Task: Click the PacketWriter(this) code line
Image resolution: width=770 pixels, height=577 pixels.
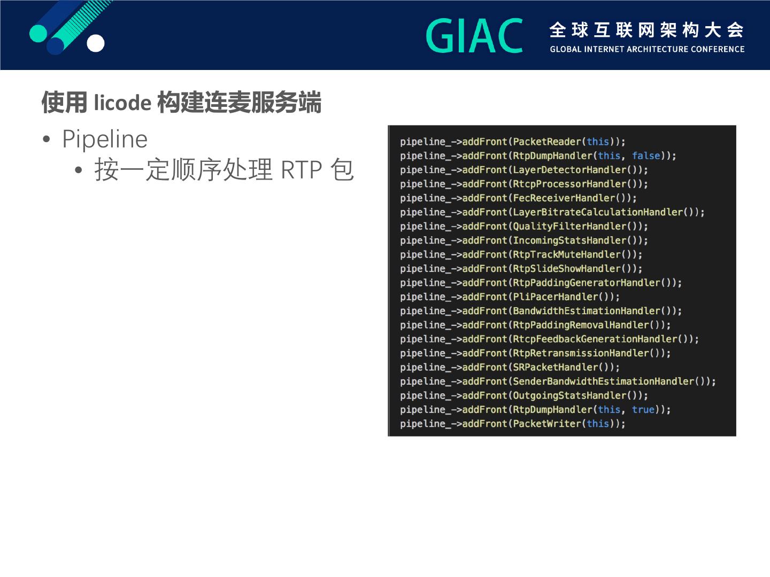Action: (513, 424)
